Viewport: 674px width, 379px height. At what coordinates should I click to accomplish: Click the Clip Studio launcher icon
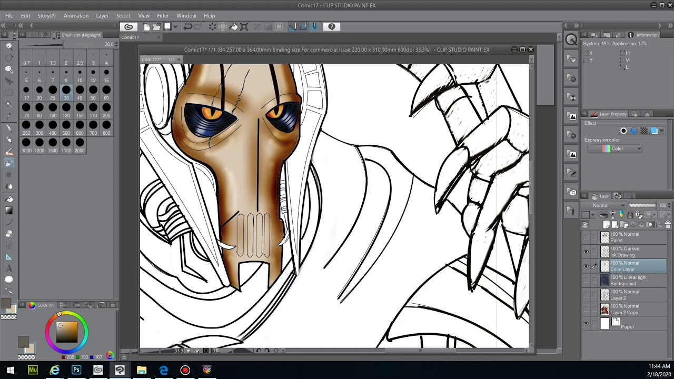point(128,27)
